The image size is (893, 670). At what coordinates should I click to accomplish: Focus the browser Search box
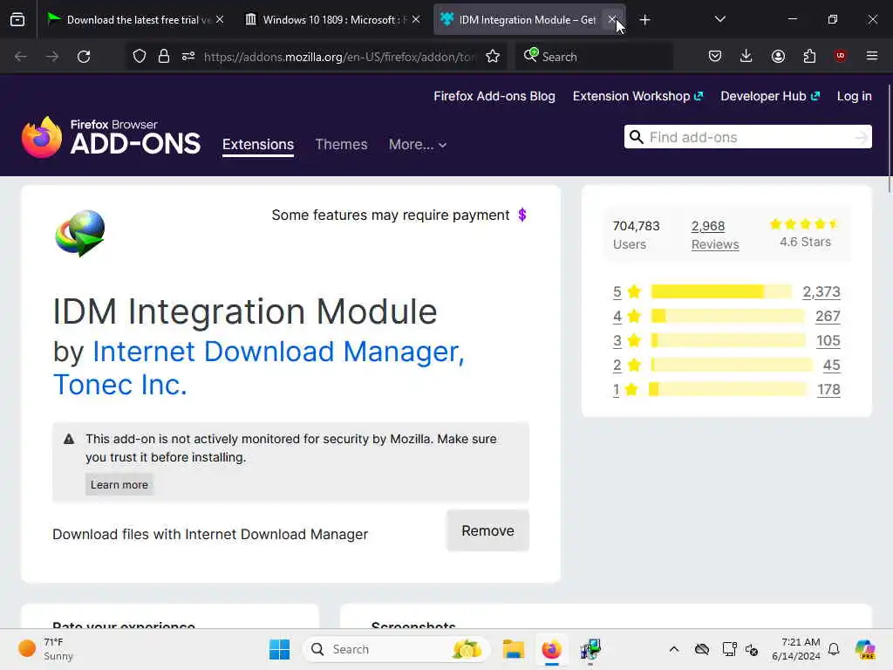click(x=594, y=57)
